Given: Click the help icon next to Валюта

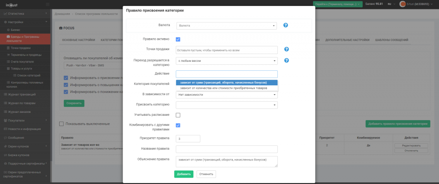Looking at the screenshot, I should point(286,25).
